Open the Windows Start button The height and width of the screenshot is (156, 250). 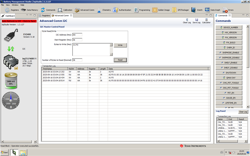coord(4,152)
